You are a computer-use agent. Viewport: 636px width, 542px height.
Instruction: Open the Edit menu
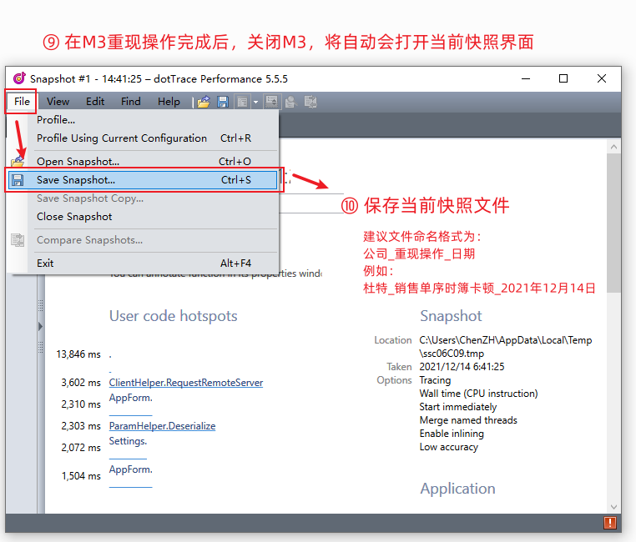pos(95,101)
